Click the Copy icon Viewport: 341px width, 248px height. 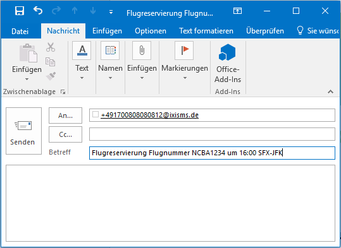coord(51,62)
